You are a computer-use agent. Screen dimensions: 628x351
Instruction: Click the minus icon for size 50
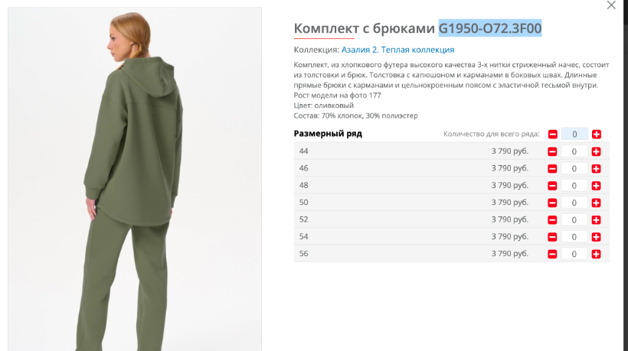(x=552, y=203)
